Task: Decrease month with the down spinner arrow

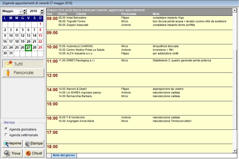Action: 24,13
